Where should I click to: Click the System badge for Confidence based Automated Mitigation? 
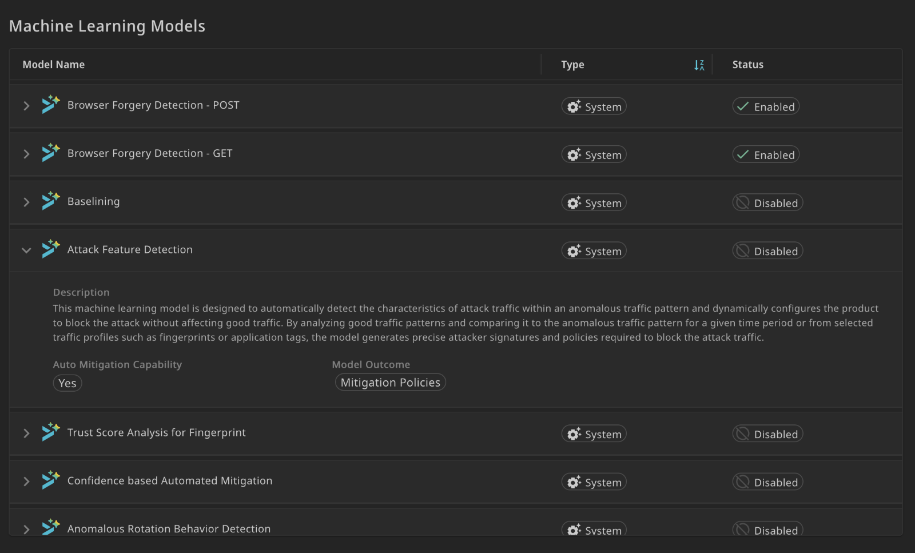point(594,482)
